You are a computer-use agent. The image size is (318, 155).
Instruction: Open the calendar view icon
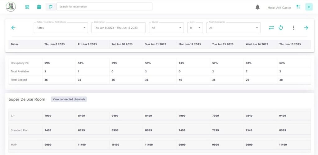[39, 7]
